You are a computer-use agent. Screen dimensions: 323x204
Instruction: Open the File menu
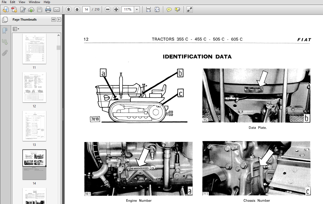4,2
